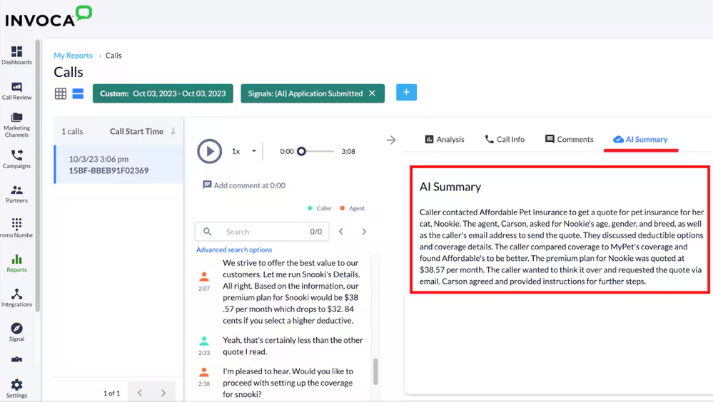Add a new filter with plus button
Screen dimensions: 713x402
[406, 93]
